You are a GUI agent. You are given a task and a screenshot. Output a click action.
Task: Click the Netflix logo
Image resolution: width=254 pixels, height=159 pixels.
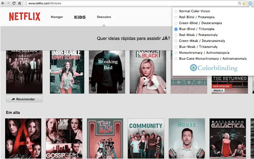click(x=25, y=17)
